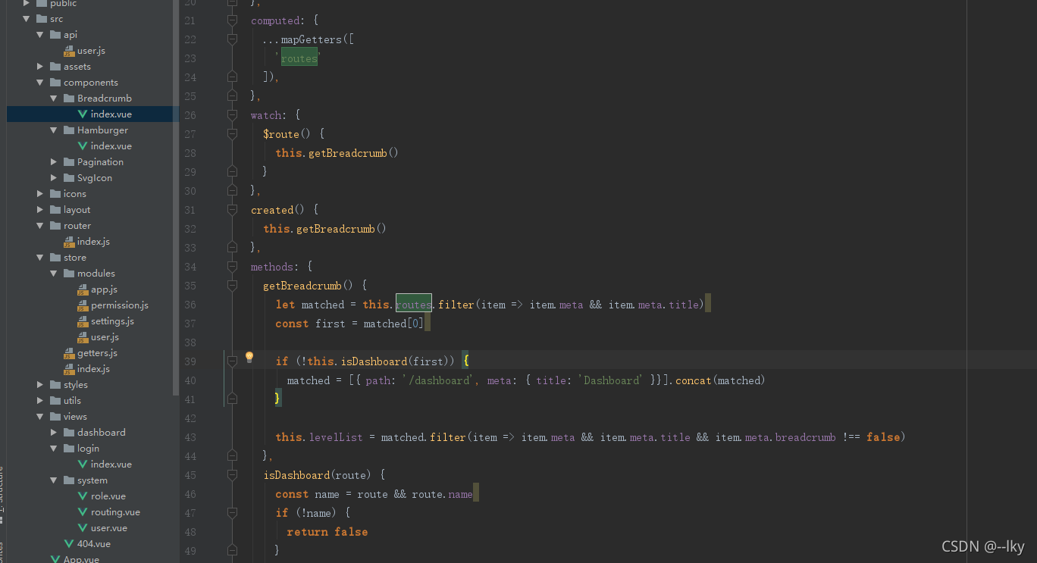Select the router folder label

[x=77, y=226]
